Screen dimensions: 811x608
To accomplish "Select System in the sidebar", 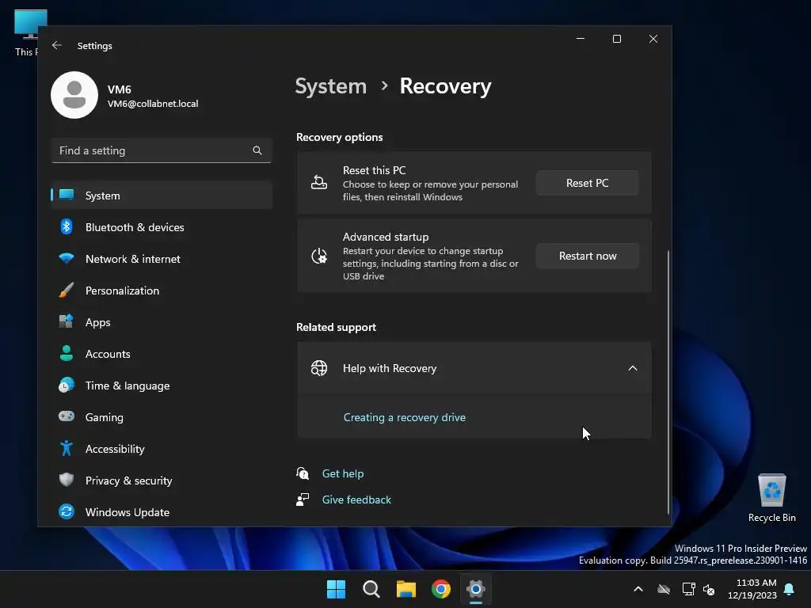I will (162, 196).
